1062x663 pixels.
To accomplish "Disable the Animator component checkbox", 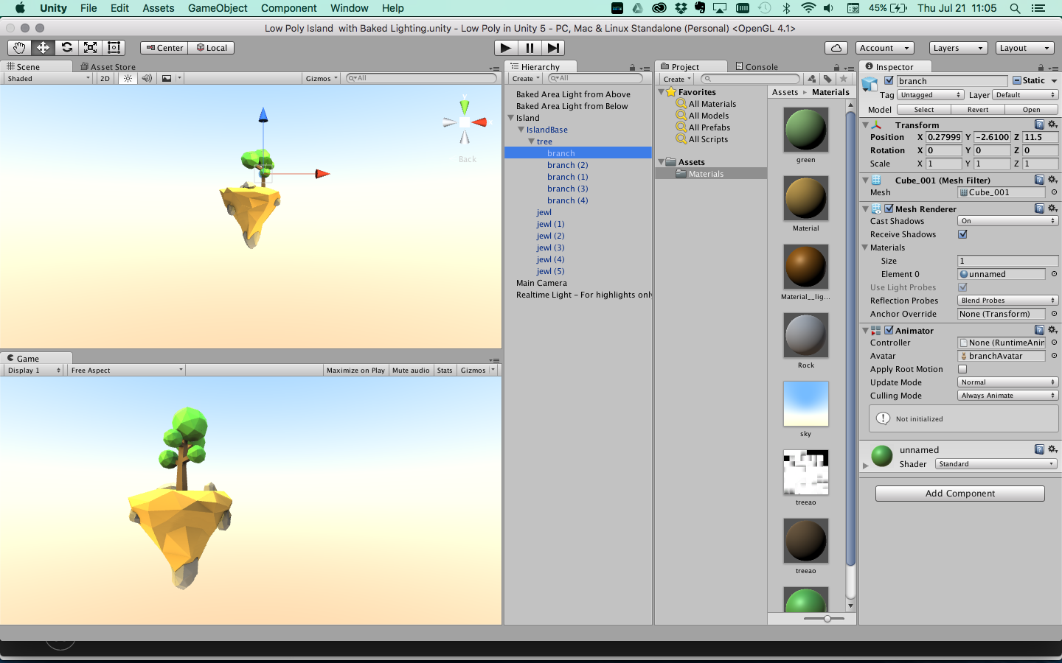I will tap(889, 330).
